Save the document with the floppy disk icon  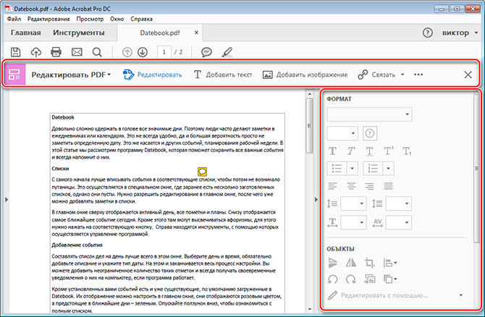pos(15,52)
